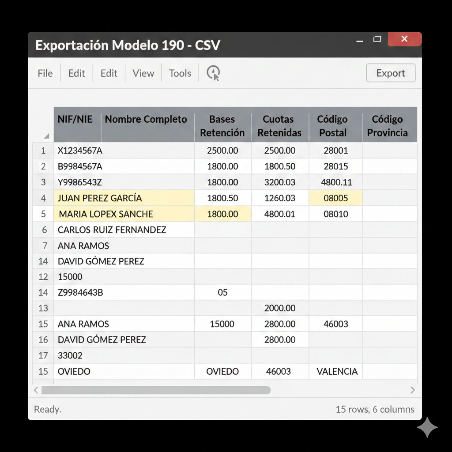Select row header number 16
452x452 pixels.
(x=43, y=339)
